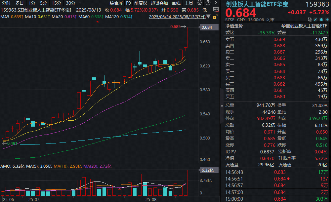This screenshot has width=331, height=202.
Task: Open the 工具 tools menu
Action: pyautogui.click(x=188, y=3)
